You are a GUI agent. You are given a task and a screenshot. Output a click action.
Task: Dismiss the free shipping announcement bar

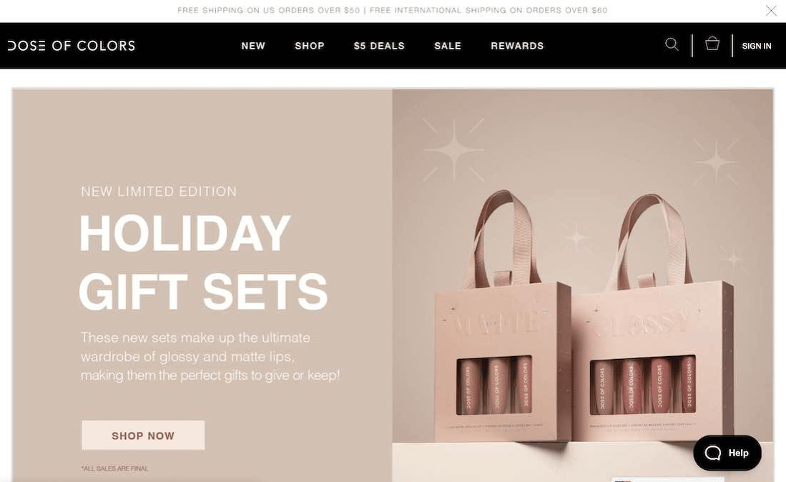(x=771, y=10)
